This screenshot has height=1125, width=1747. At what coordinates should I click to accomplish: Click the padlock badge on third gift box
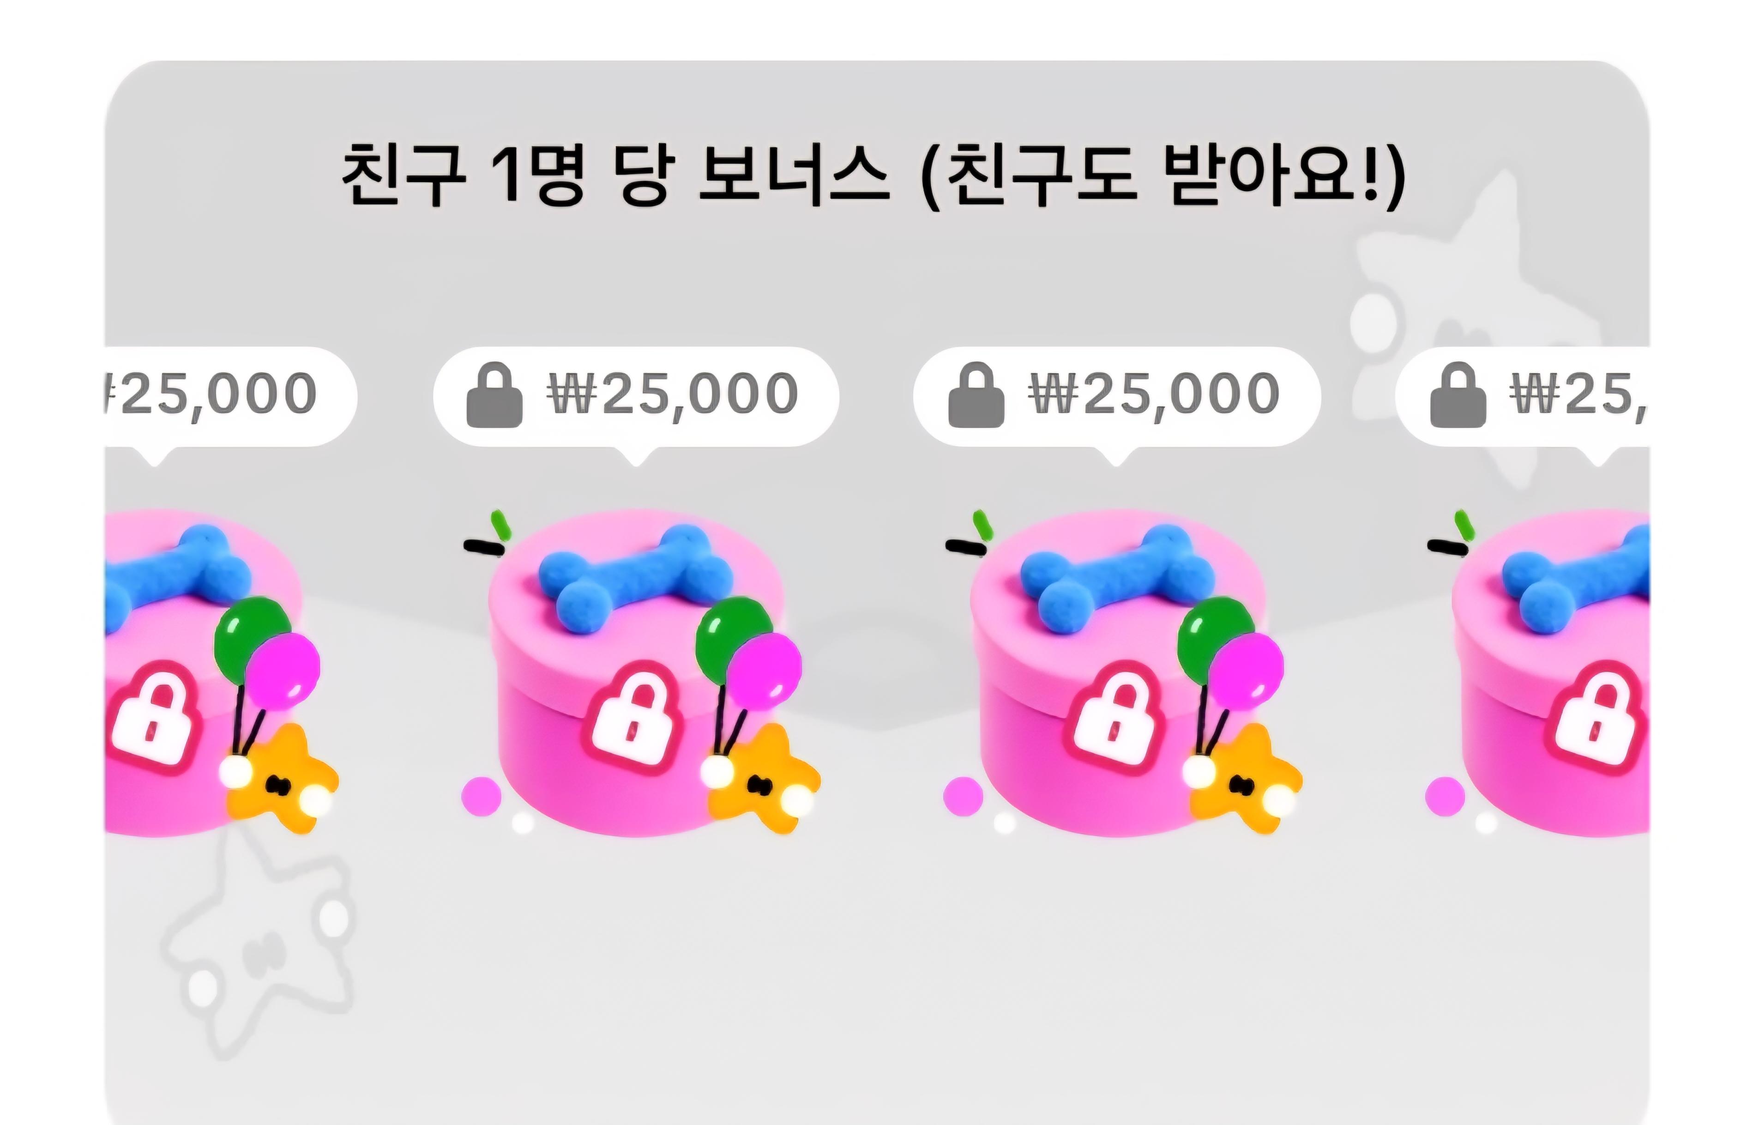pyautogui.click(x=1114, y=717)
